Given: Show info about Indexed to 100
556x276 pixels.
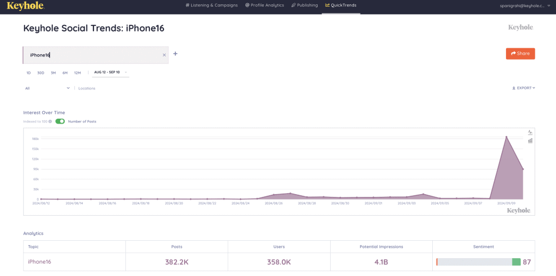Looking at the screenshot, I should [x=50, y=121].
